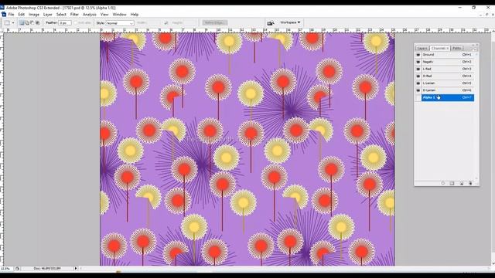Hide the Negativ channel eye icon
Screen dimensions: 495x278
point(418,62)
